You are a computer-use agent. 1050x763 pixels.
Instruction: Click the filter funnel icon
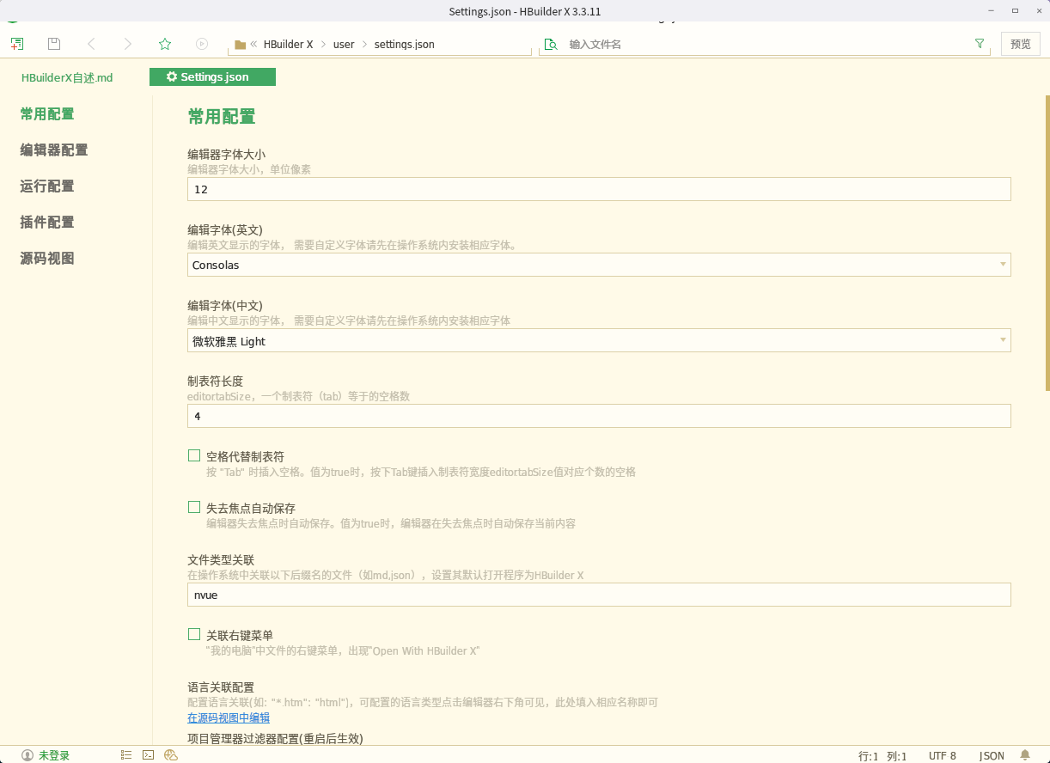point(980,44)
